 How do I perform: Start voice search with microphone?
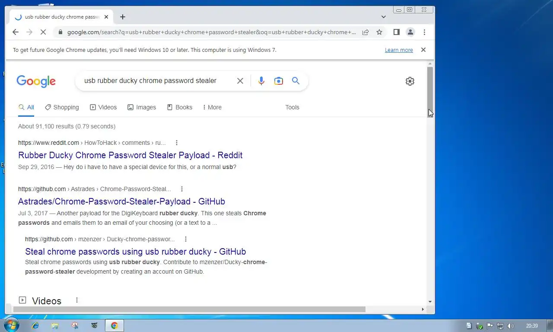click(261, 81)
